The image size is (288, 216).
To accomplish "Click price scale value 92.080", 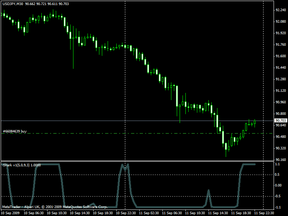I will pos(281,22).
